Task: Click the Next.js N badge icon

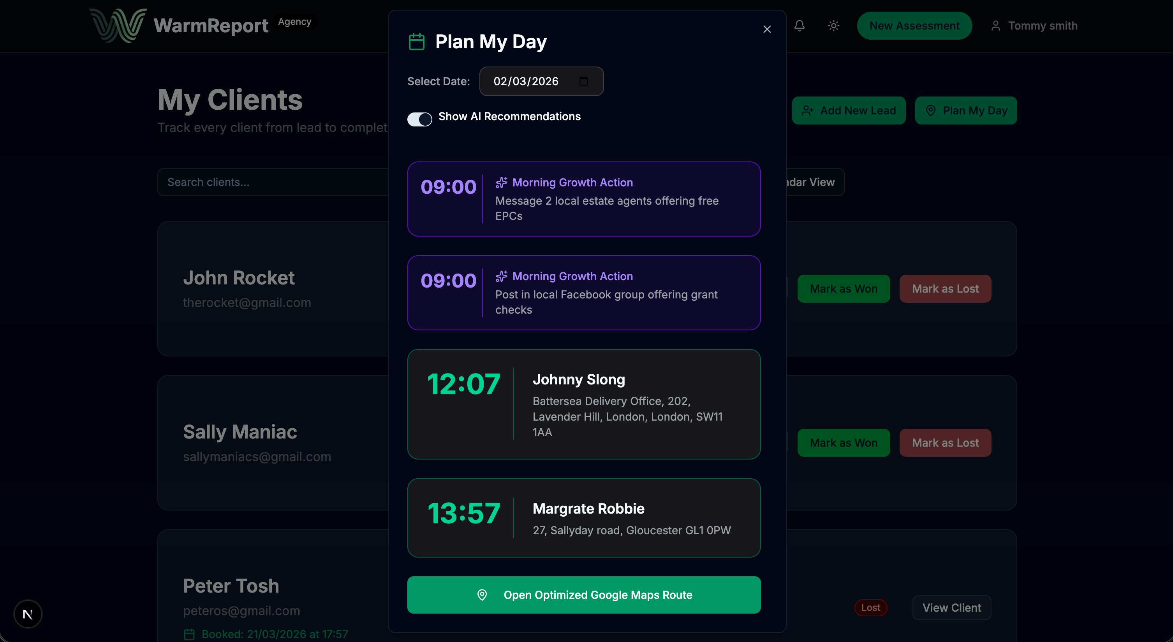Action: tap(28, 614)
